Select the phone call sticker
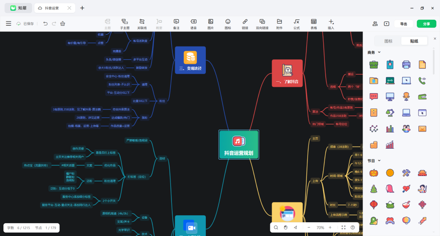440x236 pixels. [x=422, y=80]
